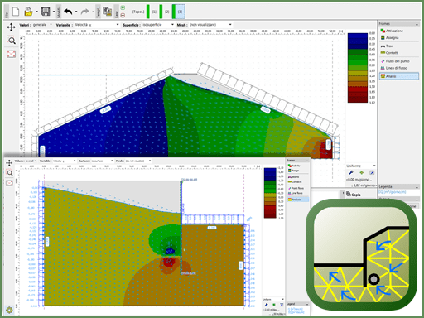The width and height of the screenshot is (424, 318).
Task: Select the Analisi frame in side panel
Action: click(399, 76)
